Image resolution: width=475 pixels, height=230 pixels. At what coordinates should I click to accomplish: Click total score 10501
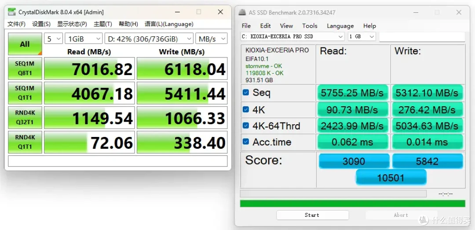click(x=391, y=177)
